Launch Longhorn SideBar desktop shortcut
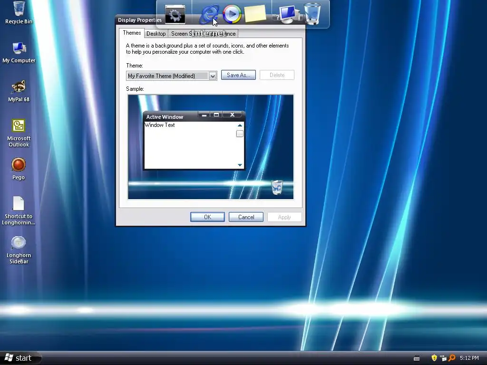Screen dimensions: 487x365 pos(19,250)
